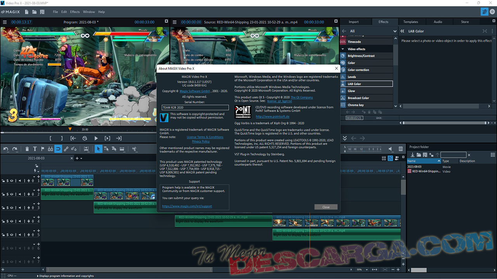The width and height of the screenshot is (497, 279).
Task: Click orange playhead marker on monitor scrubber
Action: pyautogui.click(x=70, y=129)
